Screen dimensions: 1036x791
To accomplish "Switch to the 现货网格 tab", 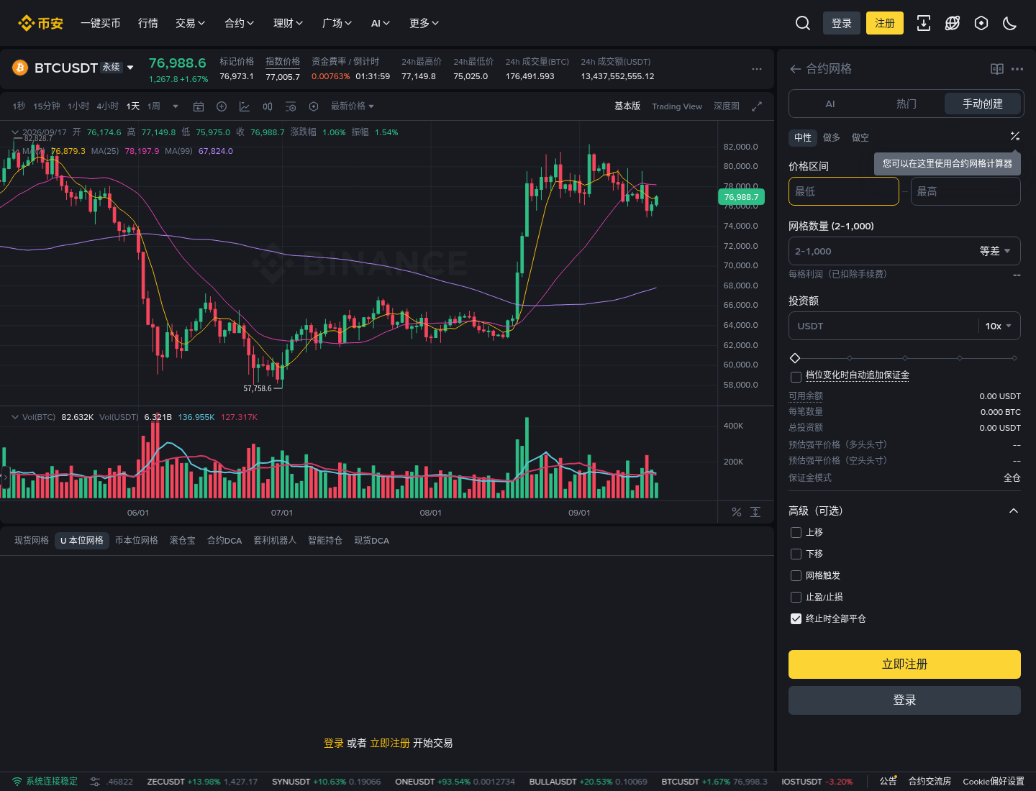I will tap(32, 541).
